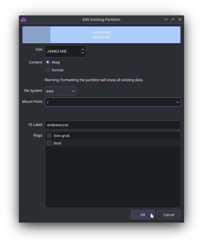Increase partition size with up arrow
Viewport: 203px width, 245px height.
pyautogui.click(x=83, y=49)
